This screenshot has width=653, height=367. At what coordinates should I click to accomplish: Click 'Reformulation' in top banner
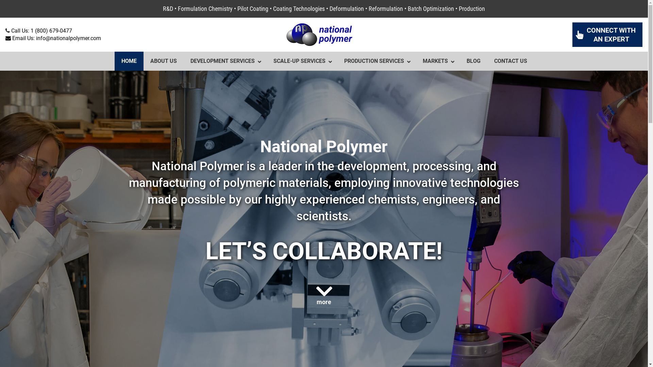coord(386,9)
